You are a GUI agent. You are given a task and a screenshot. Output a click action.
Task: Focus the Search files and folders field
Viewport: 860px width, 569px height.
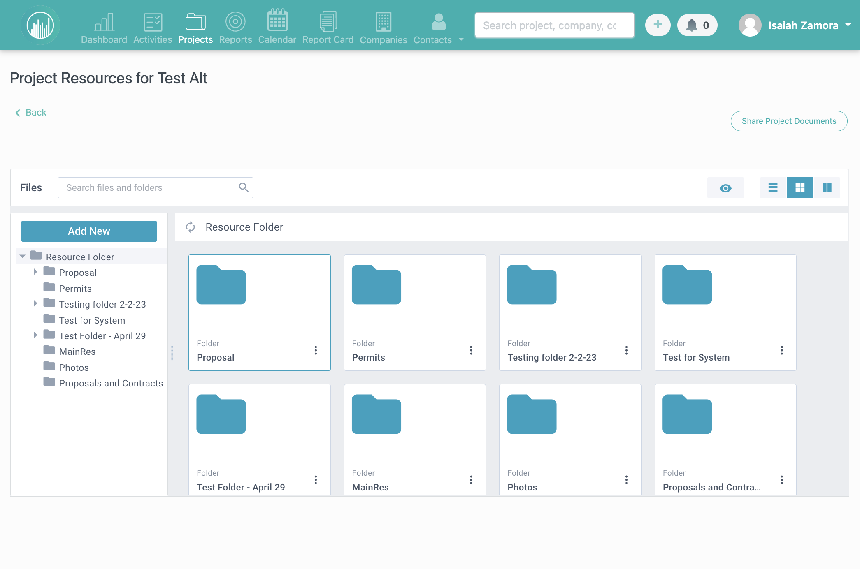(156, 187)
